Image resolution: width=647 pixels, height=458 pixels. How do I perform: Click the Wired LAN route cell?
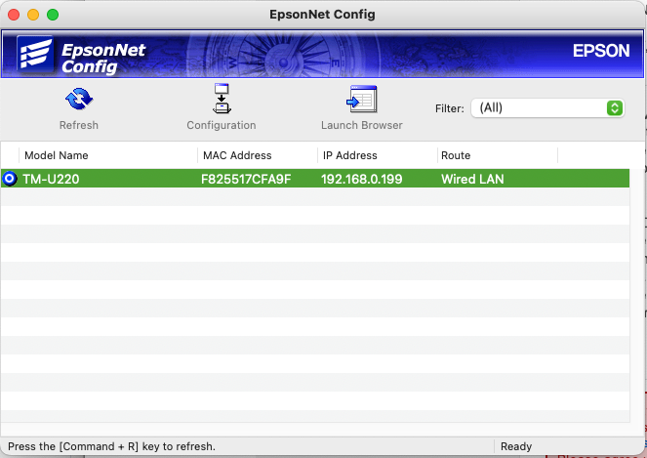472,179
